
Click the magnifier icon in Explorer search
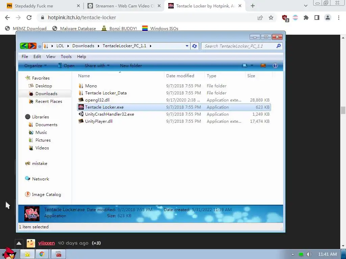(278, 46)
